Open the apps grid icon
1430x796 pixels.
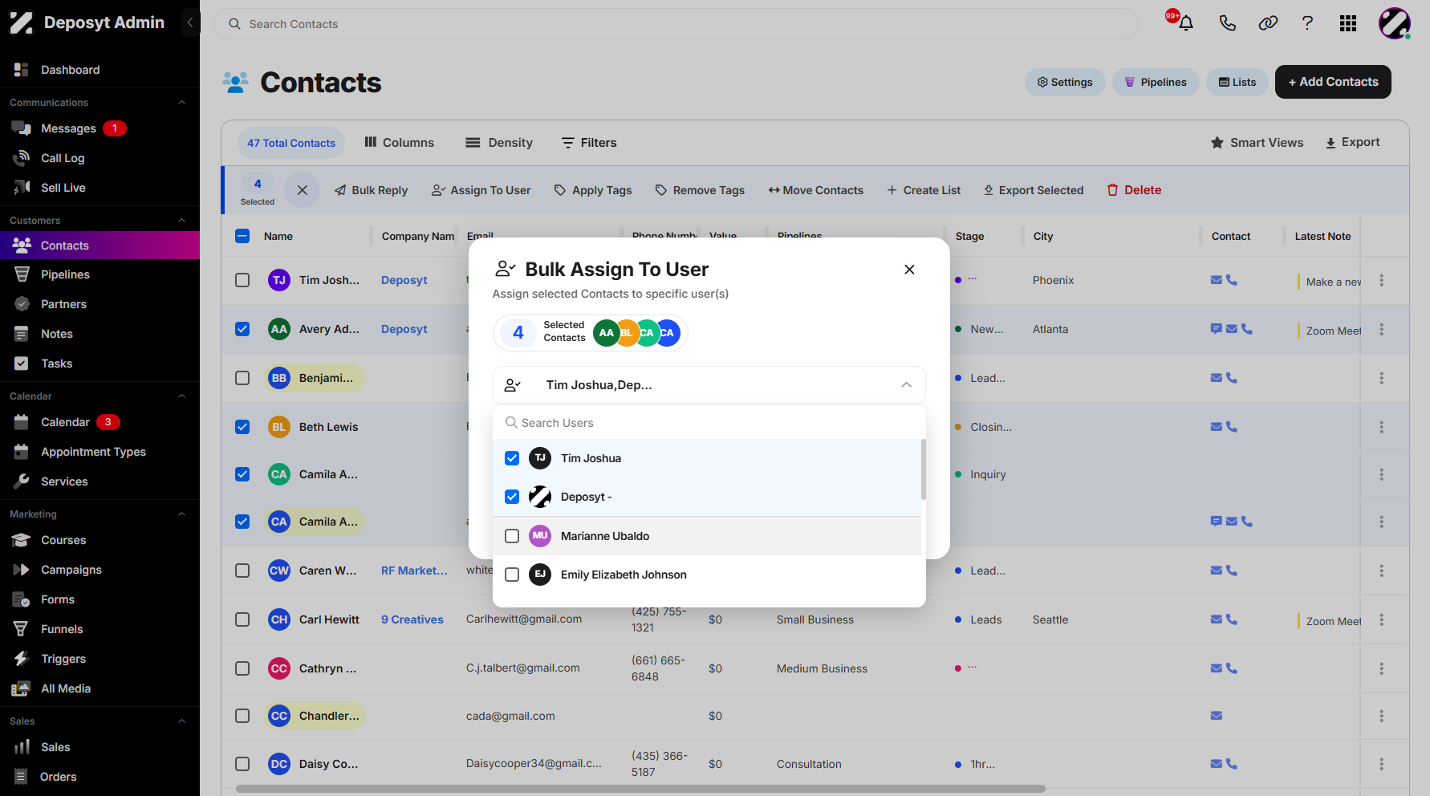(x=1348, y=23)
